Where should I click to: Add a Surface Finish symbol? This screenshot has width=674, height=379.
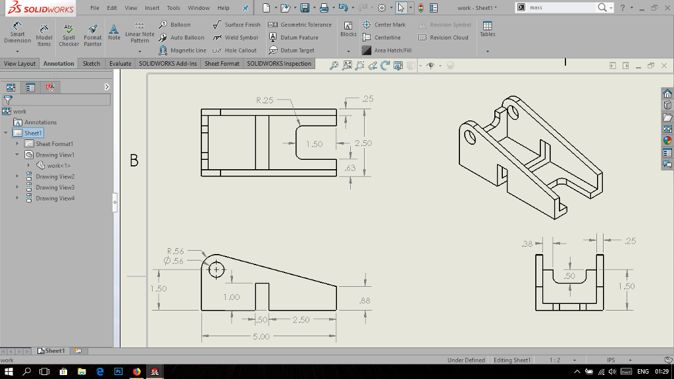(237, 24)
